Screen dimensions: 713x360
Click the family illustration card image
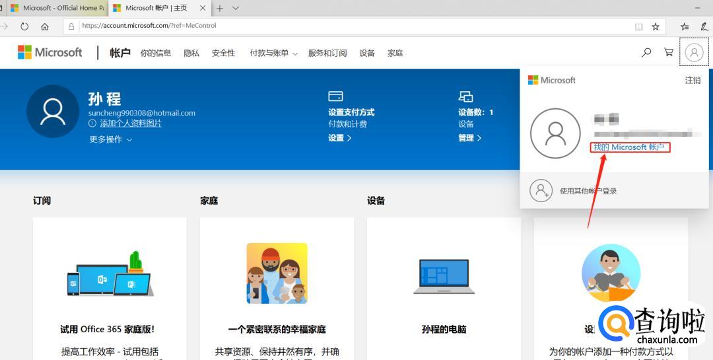click(x=277, y=273)
